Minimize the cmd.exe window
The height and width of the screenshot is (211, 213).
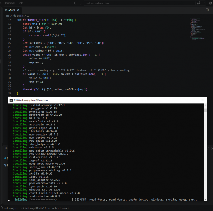click(x=184, y=100)
